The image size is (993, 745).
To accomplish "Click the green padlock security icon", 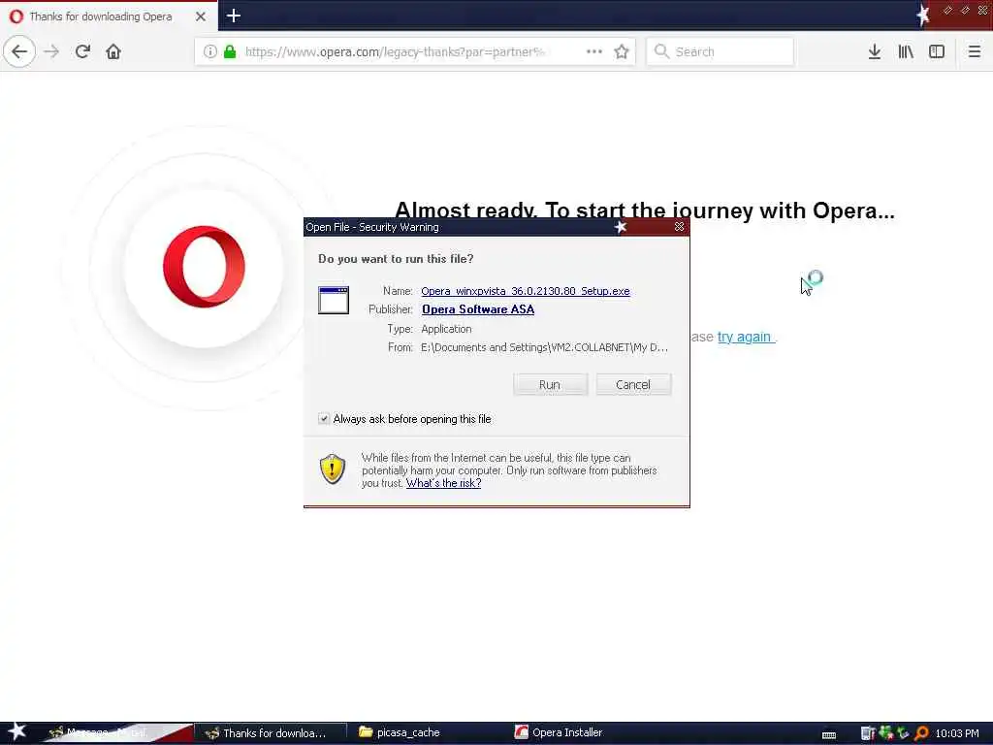I will 230,51.
